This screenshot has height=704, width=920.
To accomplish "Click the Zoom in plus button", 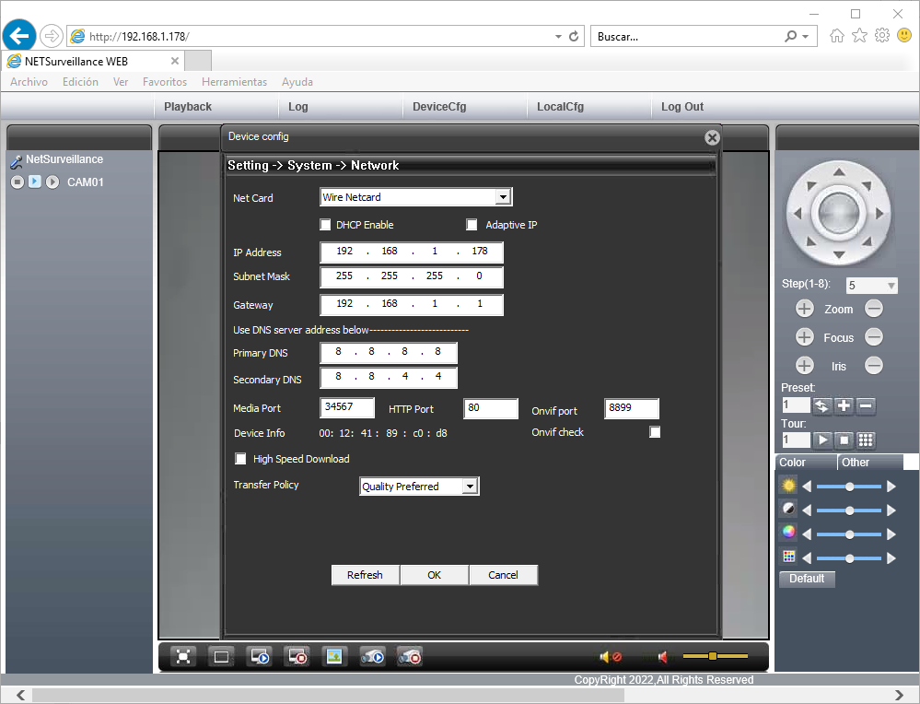I will [804, 310].
